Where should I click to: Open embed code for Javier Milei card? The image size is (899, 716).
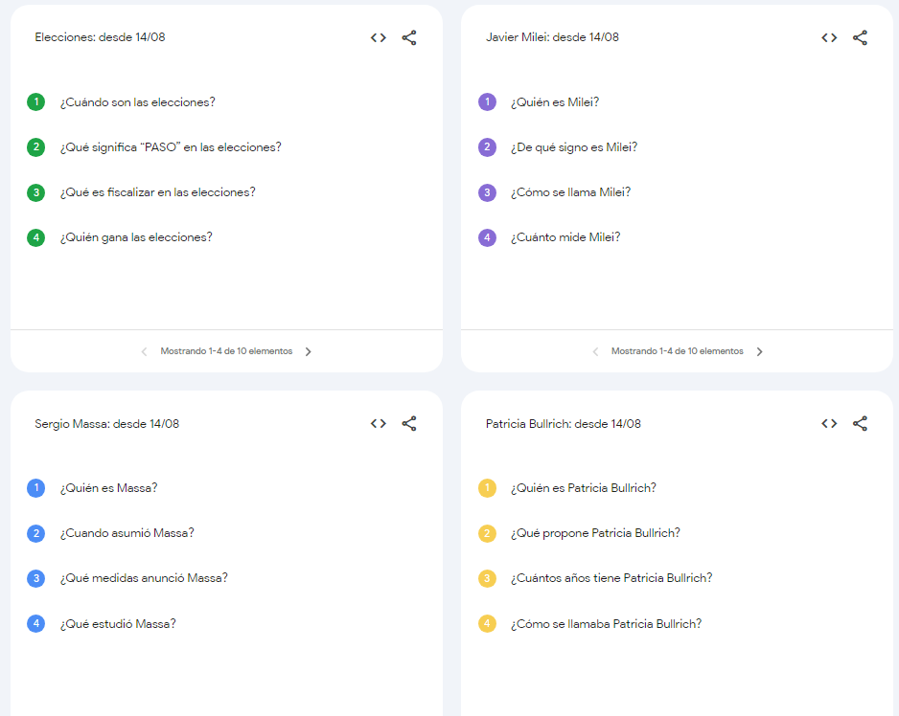click(x=829, y=38)
